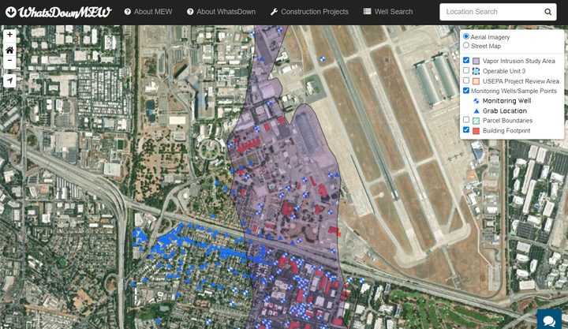Screen dimensions: 568x329
Task: Select Street Map basemap
Action: tap(466, 45)
